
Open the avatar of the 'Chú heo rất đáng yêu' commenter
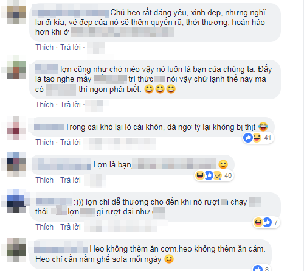[16, 15]
